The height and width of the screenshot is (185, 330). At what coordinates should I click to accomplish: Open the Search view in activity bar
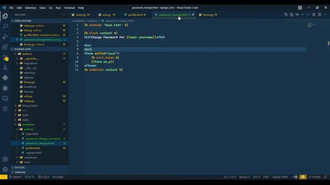point(5,26)
